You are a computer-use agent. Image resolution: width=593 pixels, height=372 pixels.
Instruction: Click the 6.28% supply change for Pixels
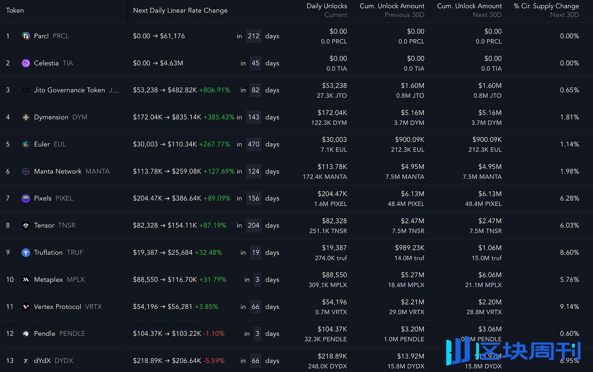tap(569, 198)
